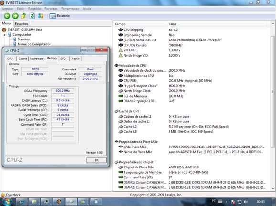276x206 pixels.
Task: Click the CAS# Latency 9.0 clocks field
Action: [63, 100]
